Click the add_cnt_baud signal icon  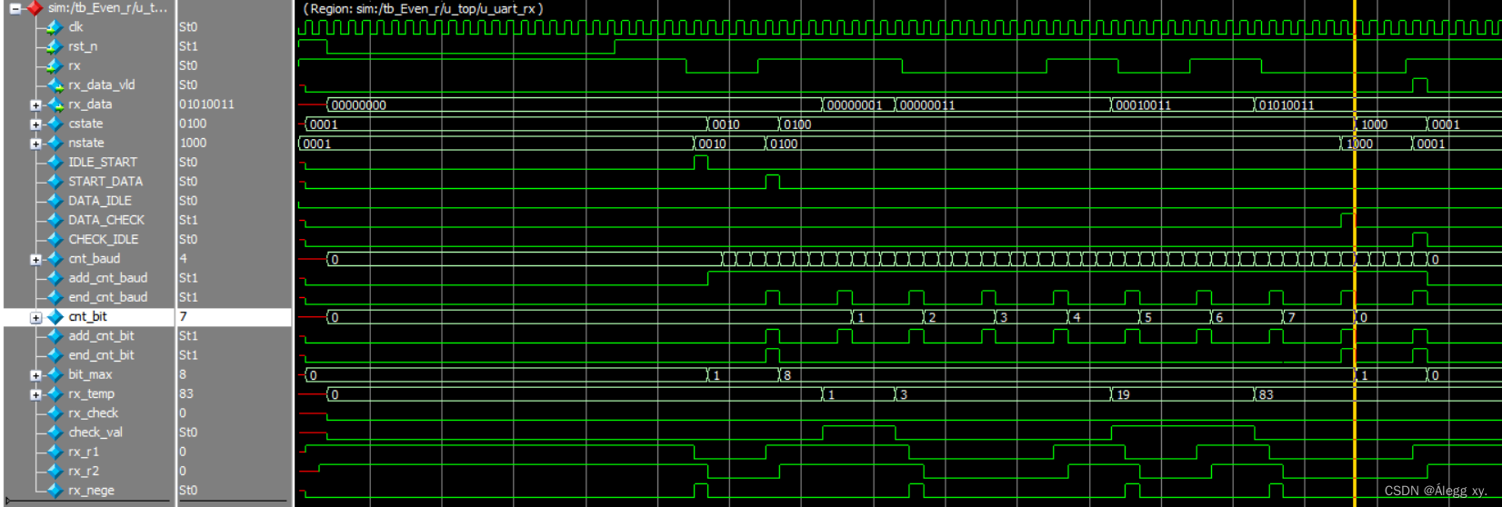tap(55, 278)
